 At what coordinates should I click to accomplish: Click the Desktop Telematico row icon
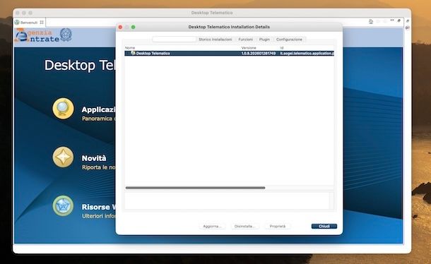coord(133,53)
